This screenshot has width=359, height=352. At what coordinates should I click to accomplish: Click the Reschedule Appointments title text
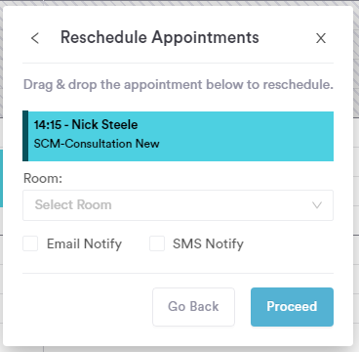[x=160, y=37]
